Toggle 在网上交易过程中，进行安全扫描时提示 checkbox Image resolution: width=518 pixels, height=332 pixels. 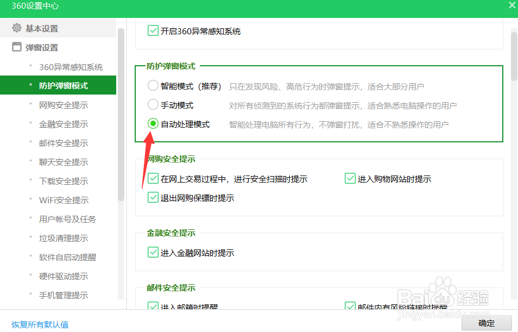153,179
